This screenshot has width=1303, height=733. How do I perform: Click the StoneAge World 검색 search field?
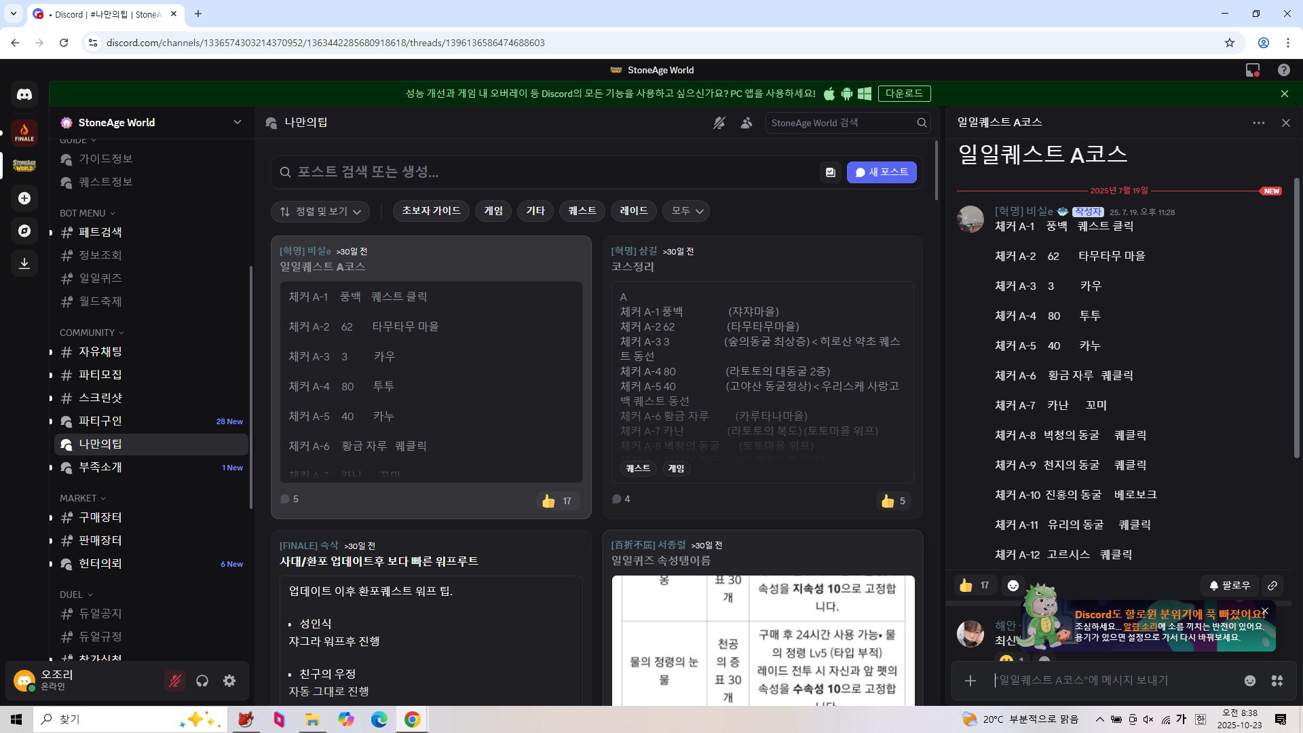tap(842, 123)
